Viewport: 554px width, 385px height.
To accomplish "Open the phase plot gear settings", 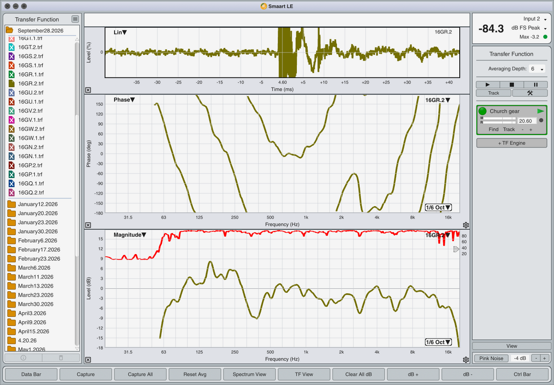I will click(x=466, y=225).
